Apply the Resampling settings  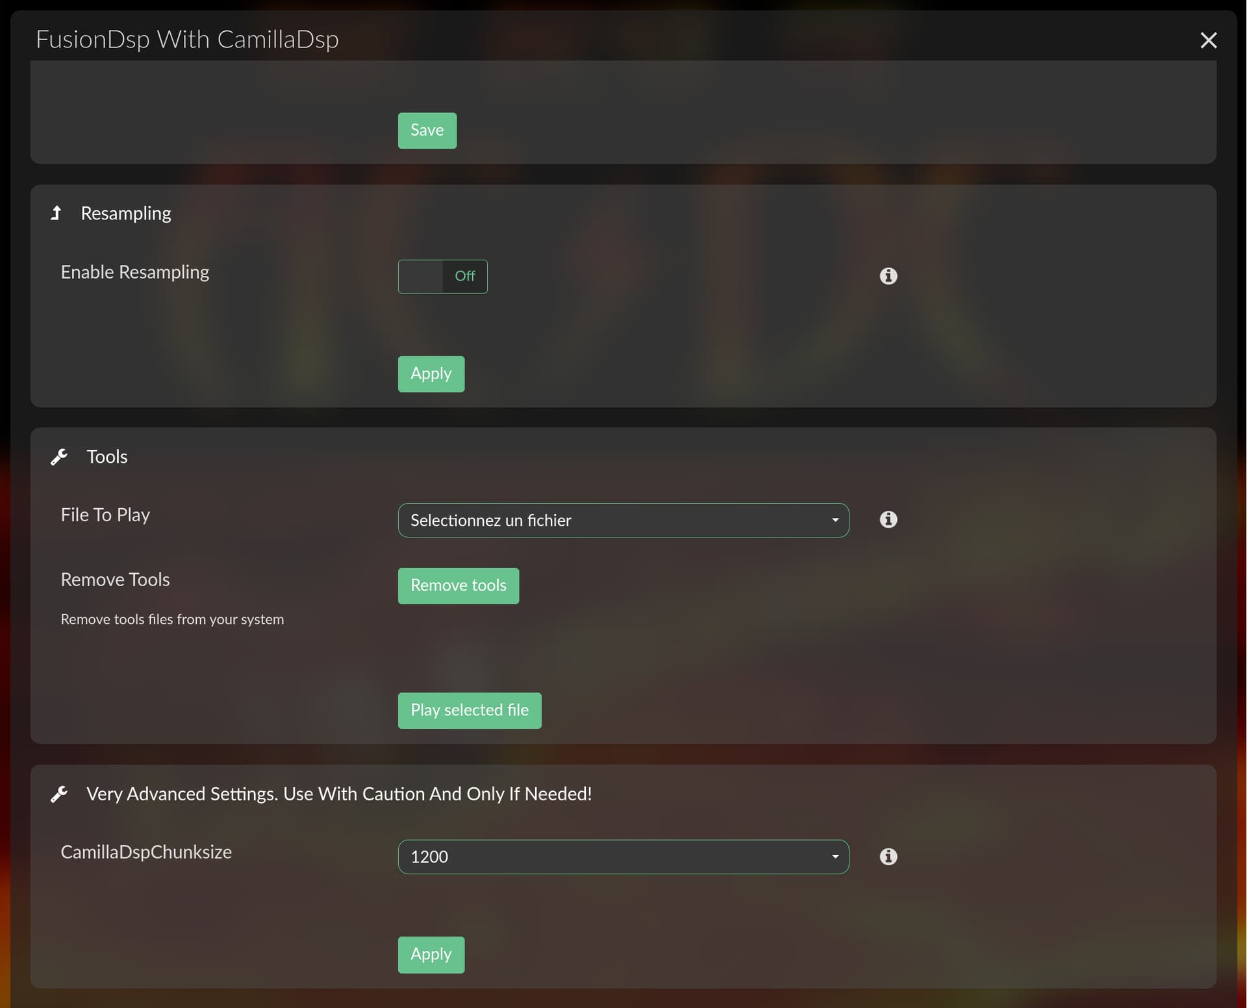(431, 374)
